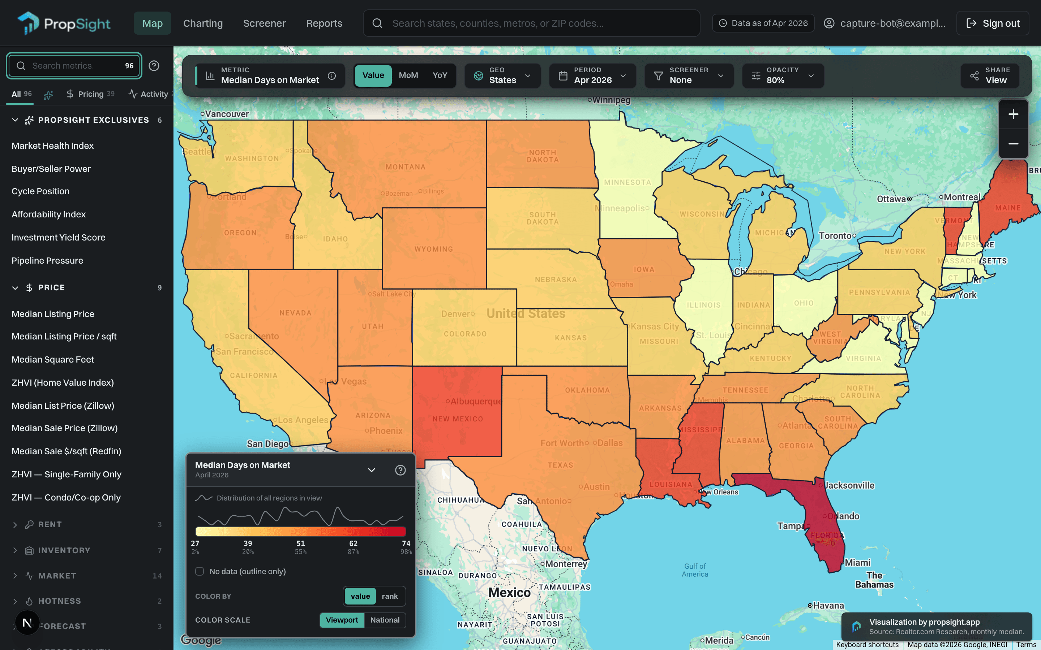This screenshot has width=1041, height=650.
Task: Click the dollar icon beside Price section
Action: click(x=29, y=287)
